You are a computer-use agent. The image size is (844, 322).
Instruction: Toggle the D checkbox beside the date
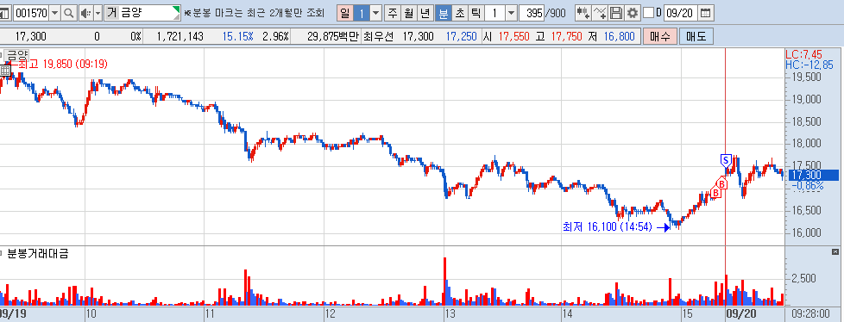point(649,13)
